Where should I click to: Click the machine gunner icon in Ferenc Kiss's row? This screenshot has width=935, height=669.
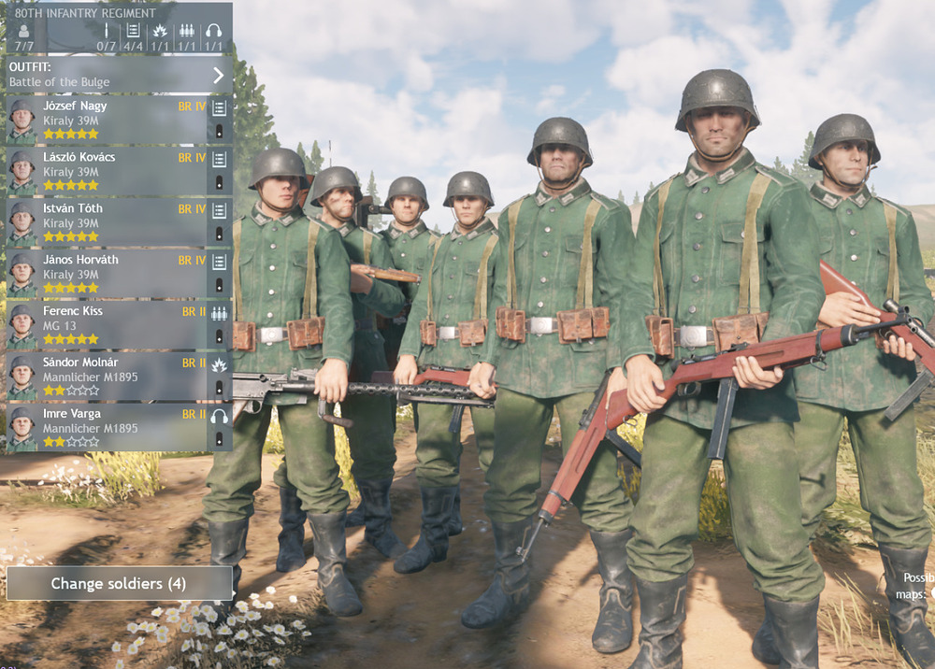[x=219, y=313]
